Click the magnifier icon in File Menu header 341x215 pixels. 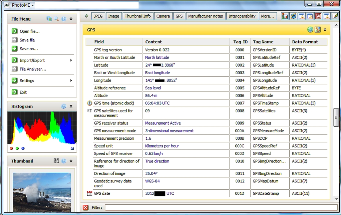click(56, 19)
